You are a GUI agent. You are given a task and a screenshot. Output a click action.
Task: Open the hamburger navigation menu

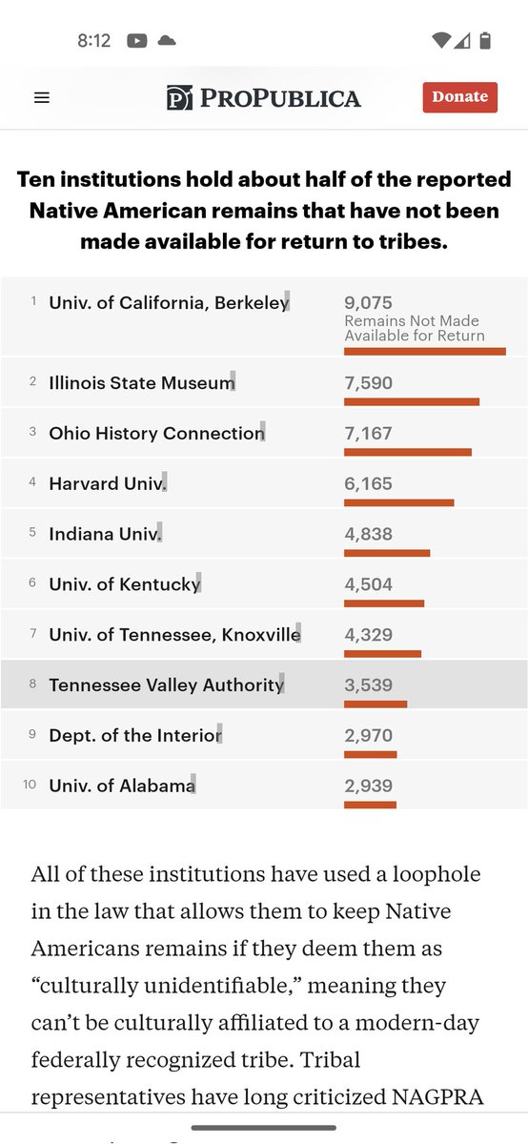[41, 97]
